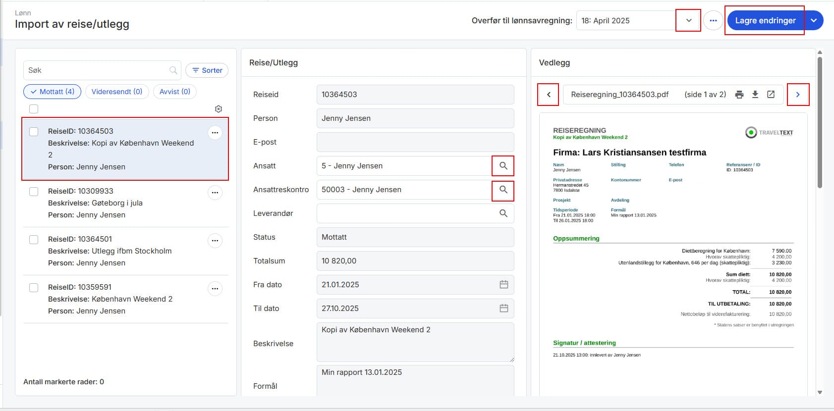Open attachment in new window
834x411 pixels.
click(771, 95)
